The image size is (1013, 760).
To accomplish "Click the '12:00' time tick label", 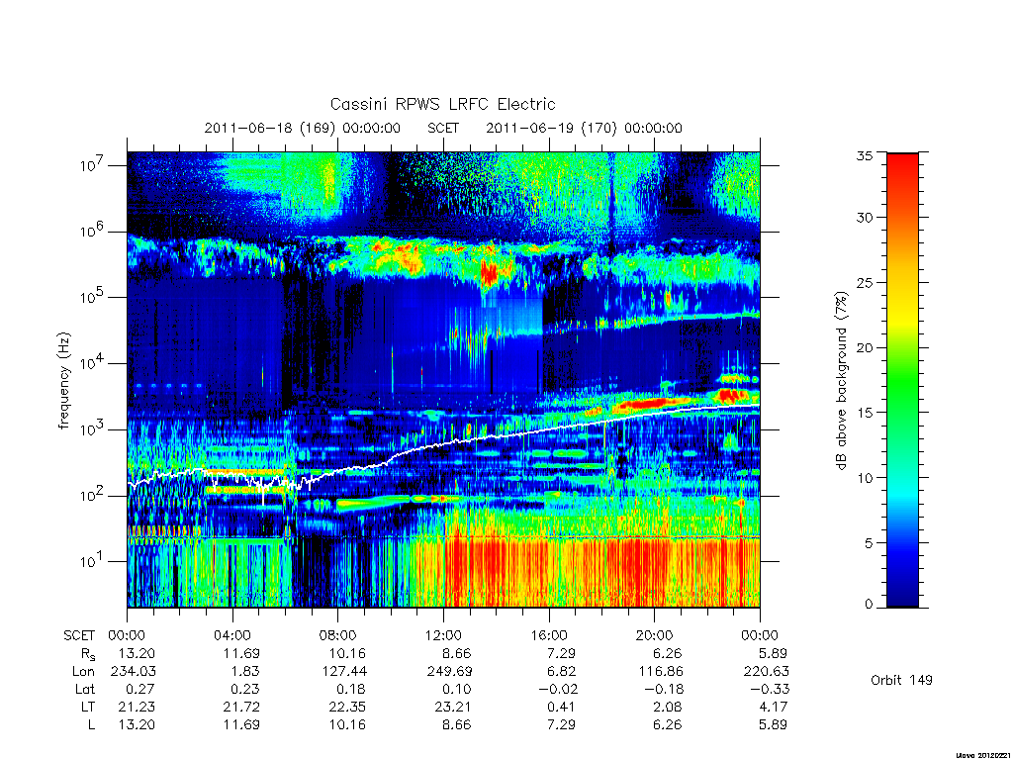I will pyautogui.click(x=443, y=635).
